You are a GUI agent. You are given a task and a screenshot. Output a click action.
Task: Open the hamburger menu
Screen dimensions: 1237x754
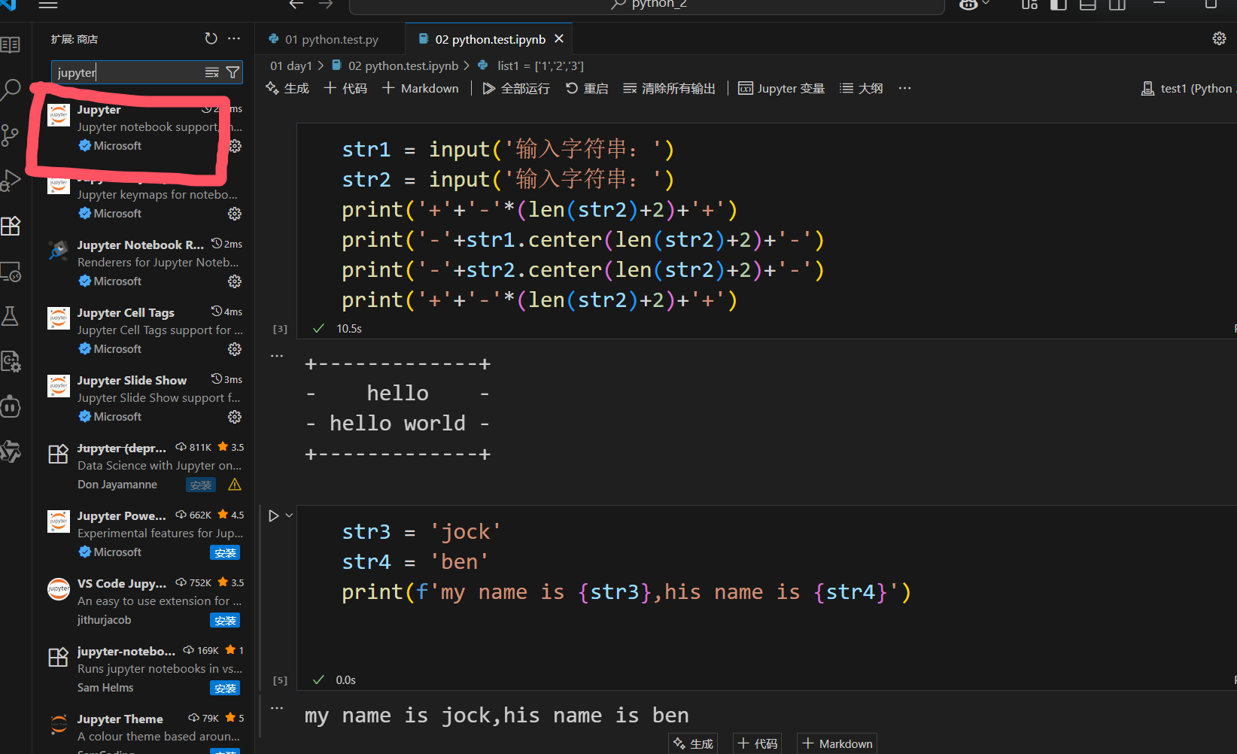coord(48,5)
